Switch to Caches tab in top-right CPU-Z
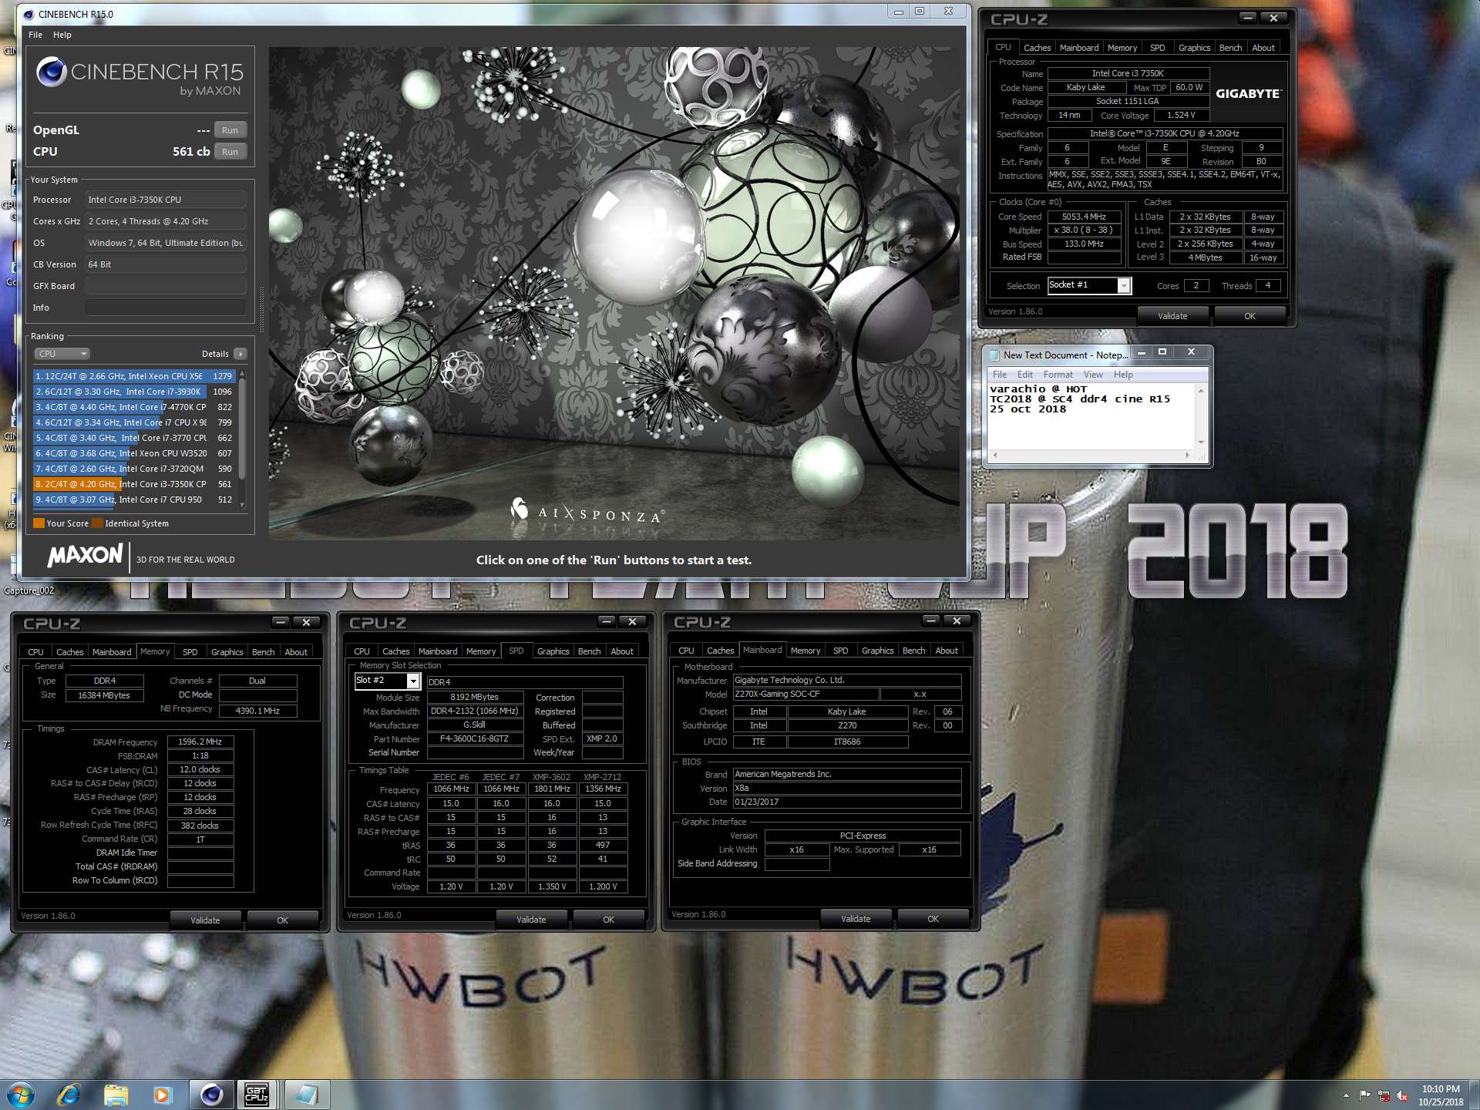The image size is (1480, 1110). tap(1037, 48)
